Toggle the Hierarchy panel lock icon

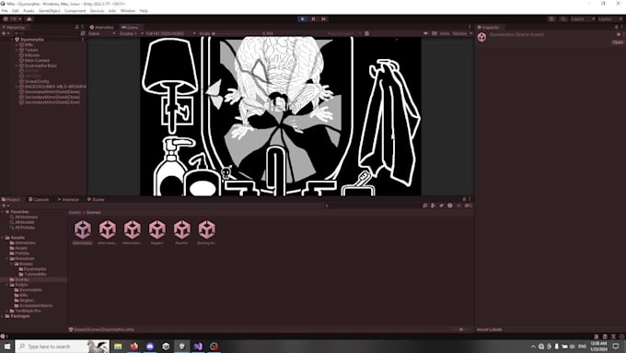(77, 27)
